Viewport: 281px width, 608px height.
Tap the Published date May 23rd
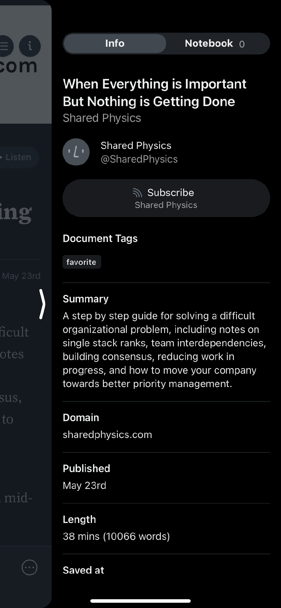click(84, 485)
